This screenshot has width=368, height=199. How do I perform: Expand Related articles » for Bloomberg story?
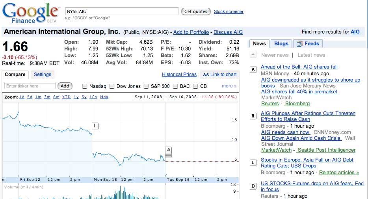point(339,172)
